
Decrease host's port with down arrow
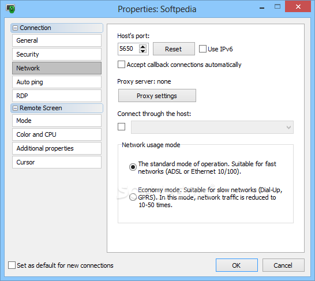click(142, 51)
